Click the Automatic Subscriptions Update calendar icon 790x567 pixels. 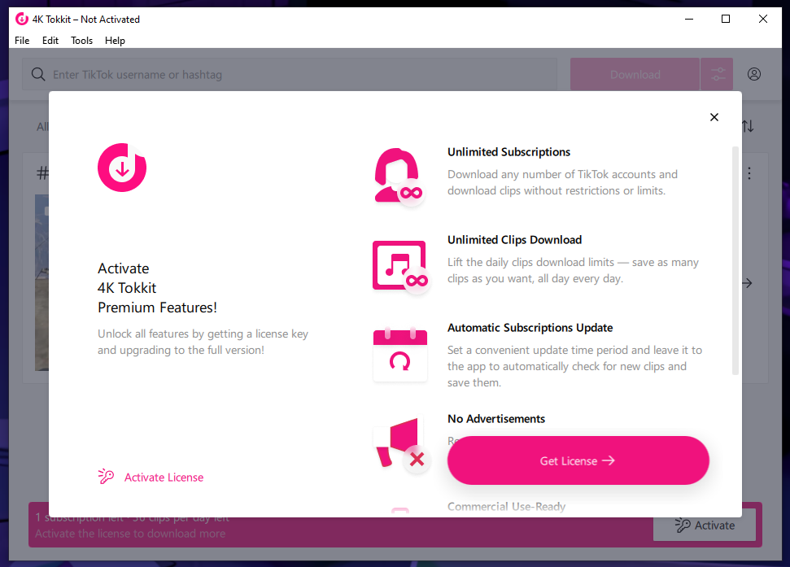pos(399,354)
